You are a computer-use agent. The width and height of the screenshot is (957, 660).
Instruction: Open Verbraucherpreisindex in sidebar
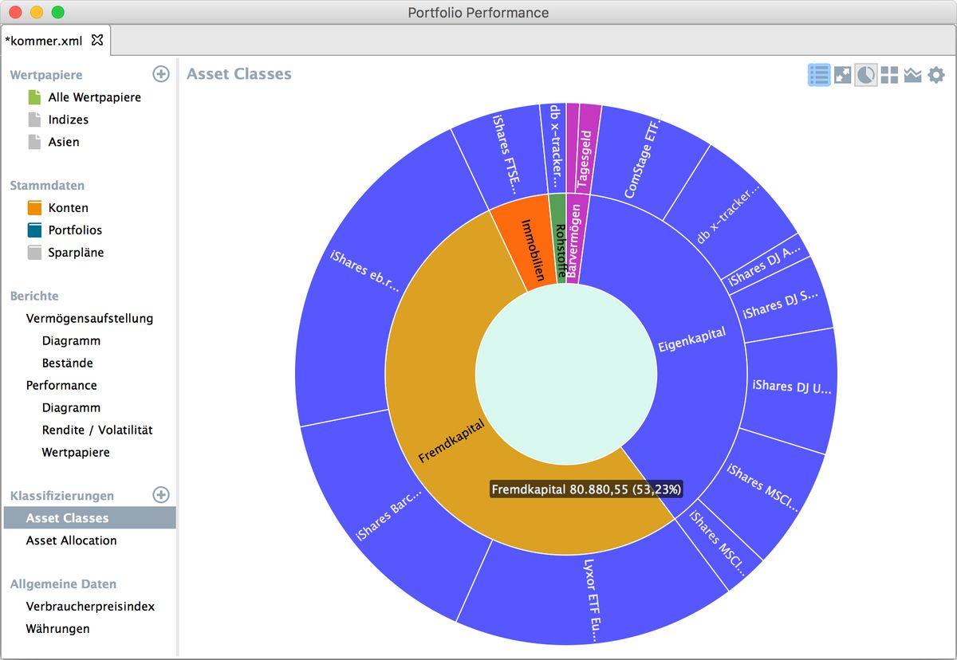pos(90,607)
